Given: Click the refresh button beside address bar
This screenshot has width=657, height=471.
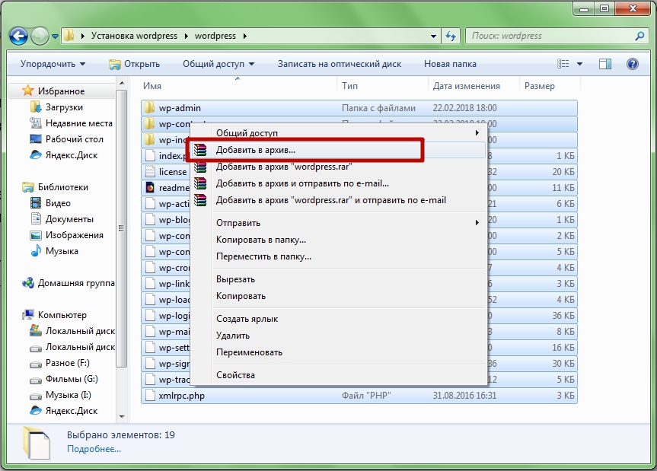Looking at the screenshot, I should click(x=451, y=36).
